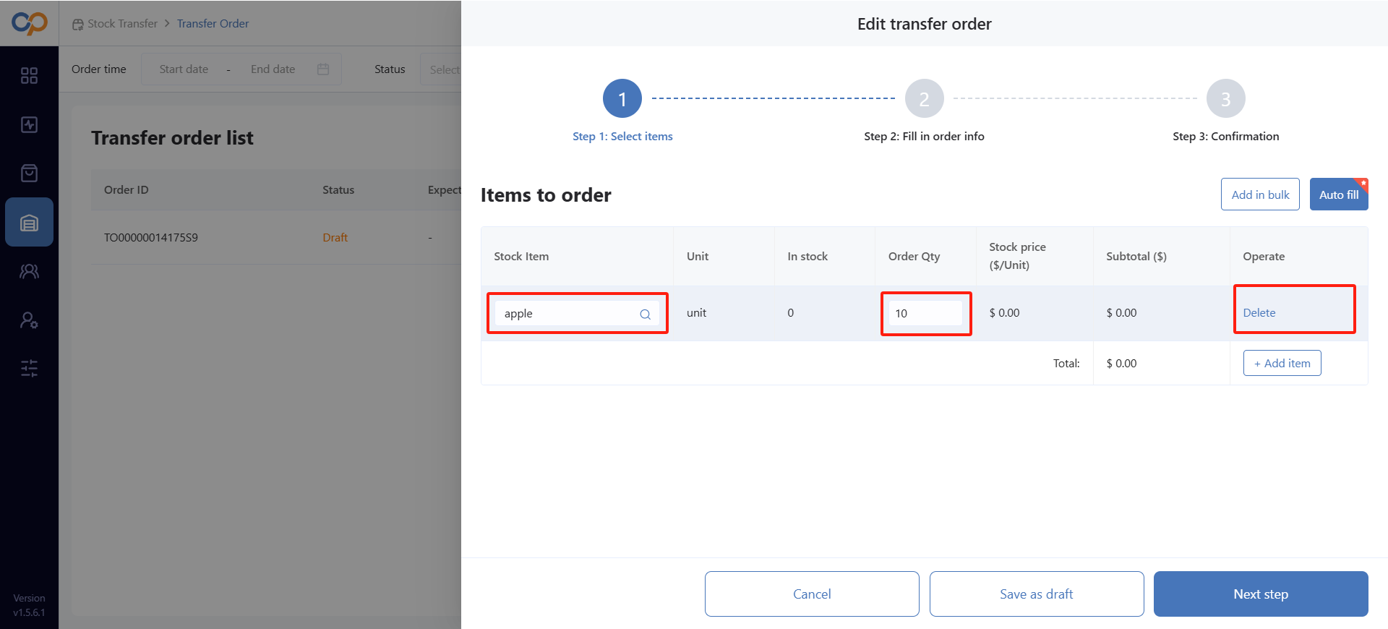Image resolution: width=1388 pixels, height=629 pixels.
Task: Click the Stock Transfer breadcrumb text
Action: (122, 24)
